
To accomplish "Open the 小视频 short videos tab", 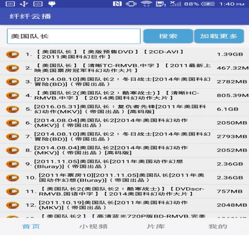I will pos(93,226).
